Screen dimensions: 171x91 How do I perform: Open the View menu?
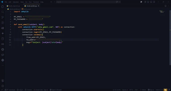pos(22,2)
